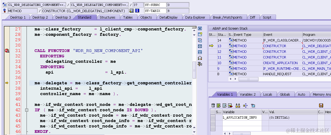This screenshot has height=135, width=331.
Task: Click the navigate icon left of info icon
Action: pos(131,11)
